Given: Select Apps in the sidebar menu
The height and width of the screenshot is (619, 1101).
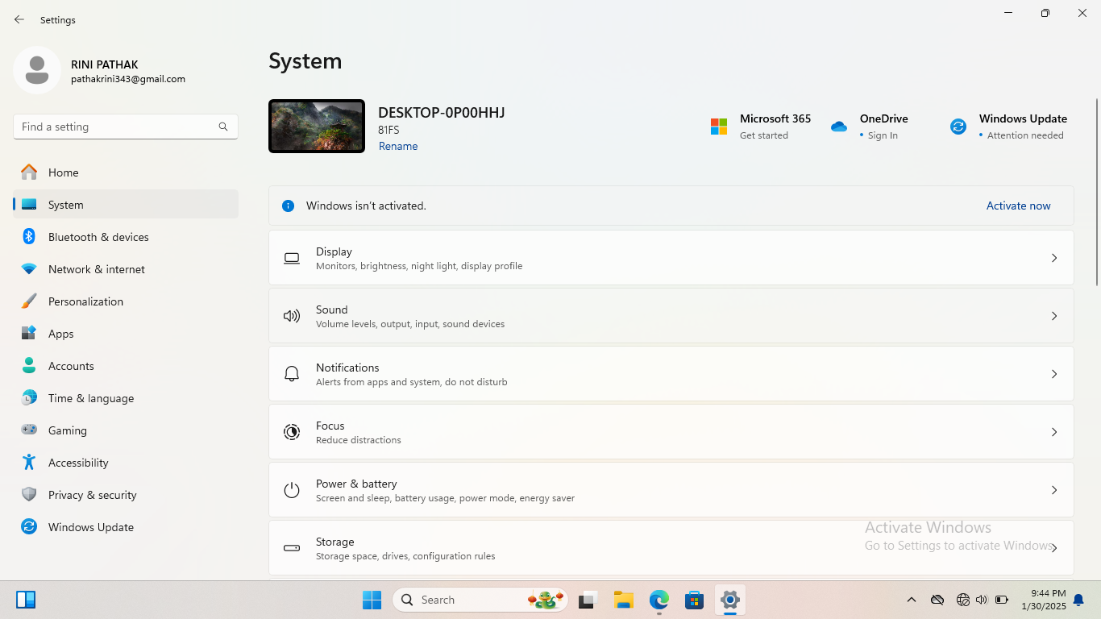Looking at the screenshot, I should tap(60, 334).
